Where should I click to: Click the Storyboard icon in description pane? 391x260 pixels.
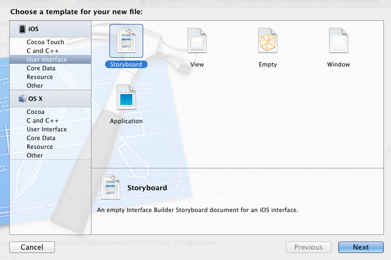(x=111, y=187)
